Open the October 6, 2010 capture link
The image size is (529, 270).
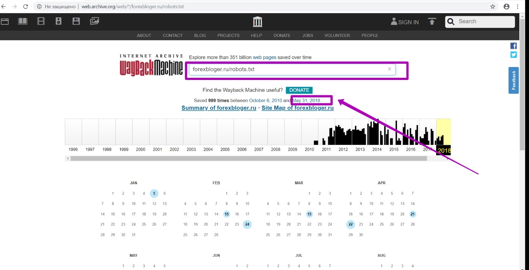point(266,100)
